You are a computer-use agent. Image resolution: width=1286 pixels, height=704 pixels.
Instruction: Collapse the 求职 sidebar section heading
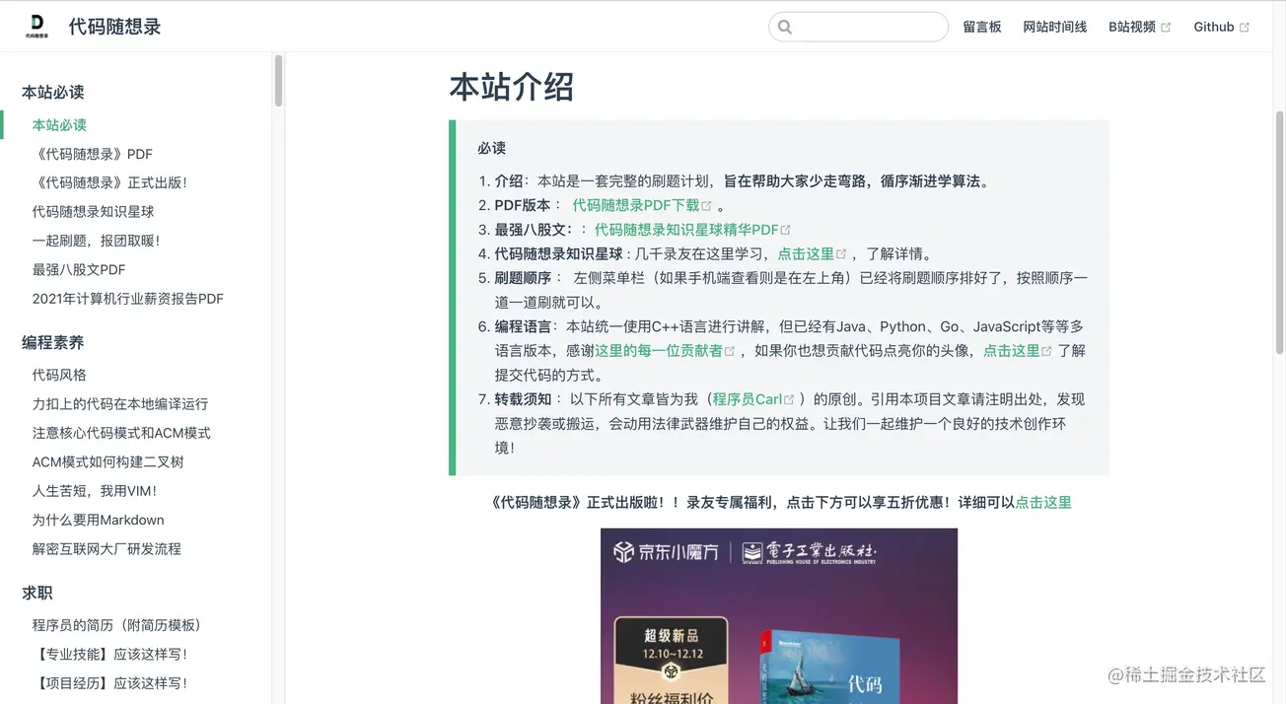click(37, 593)
